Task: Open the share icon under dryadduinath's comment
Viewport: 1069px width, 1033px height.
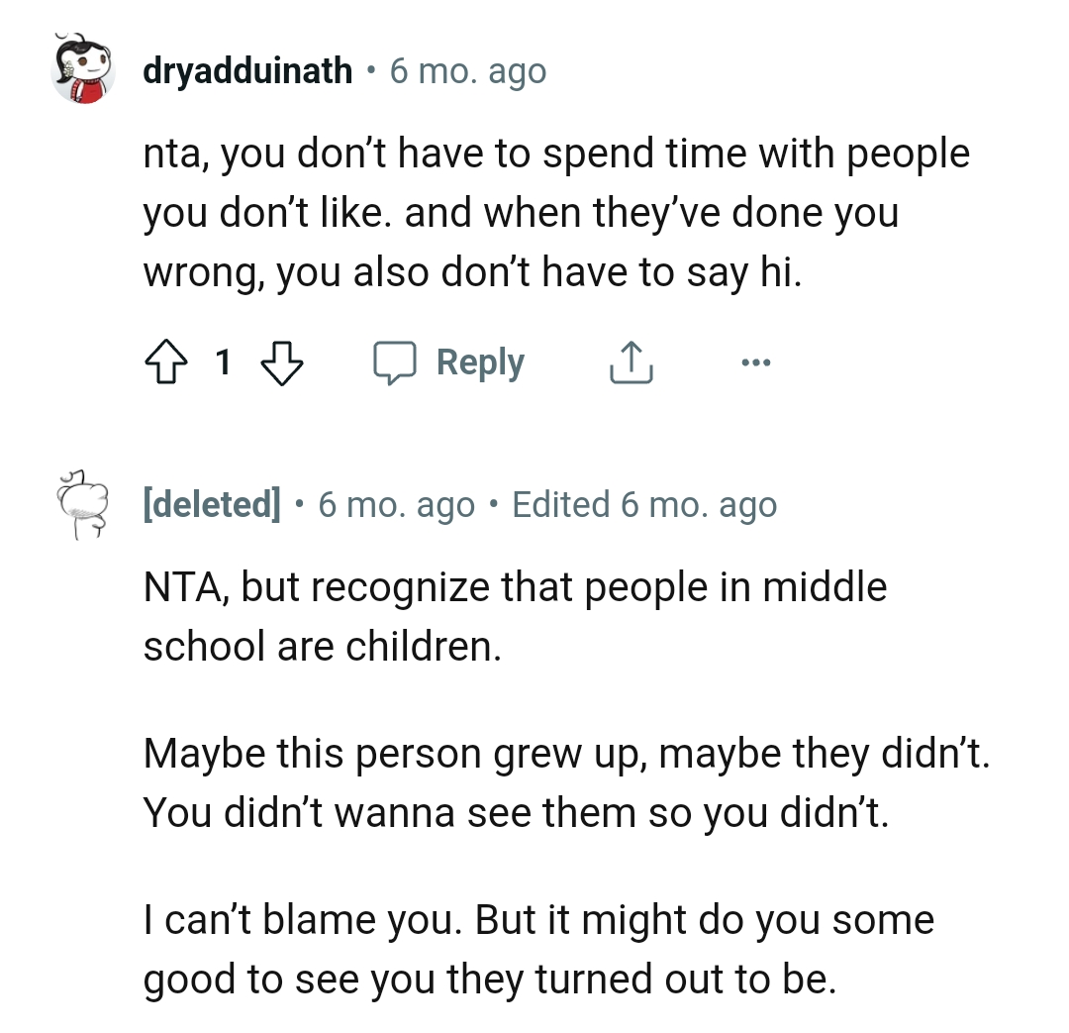Action: pos(631,362)
